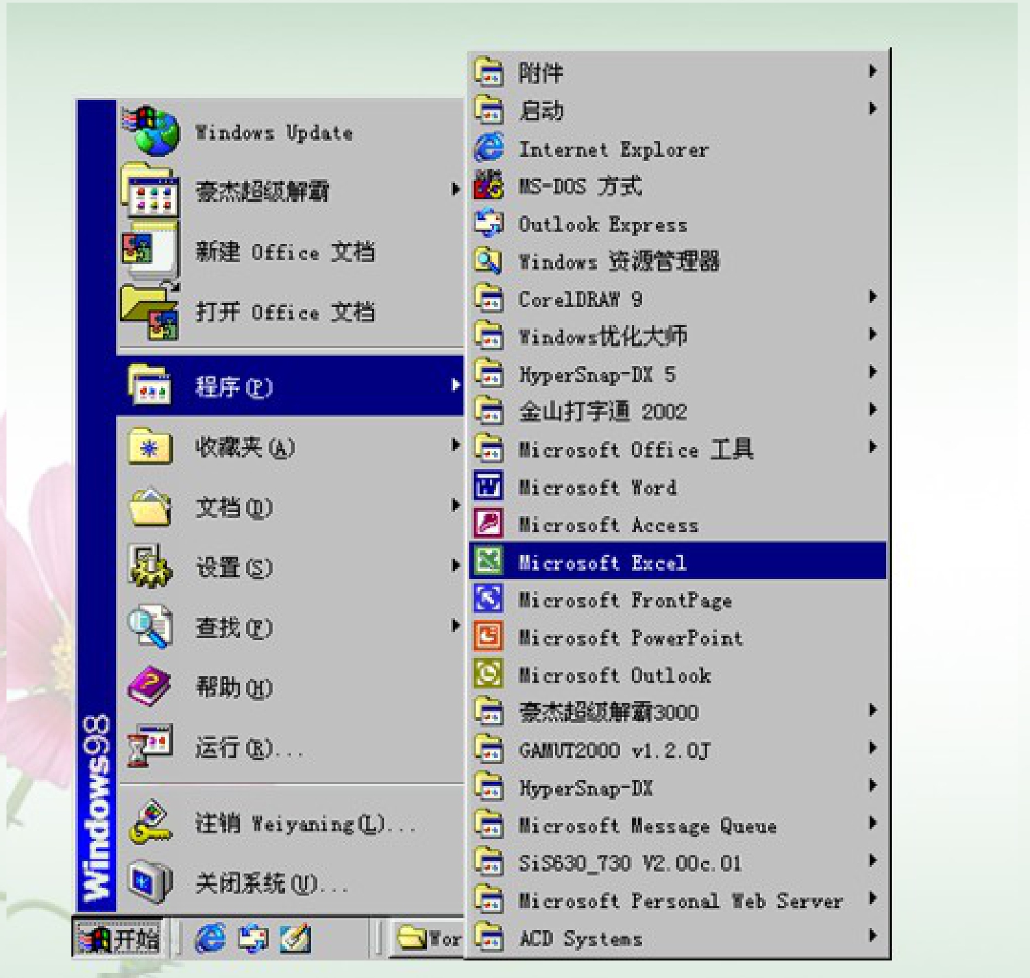
Task: Click the 新建 Office 文档 icon
Action: [149, 251]
